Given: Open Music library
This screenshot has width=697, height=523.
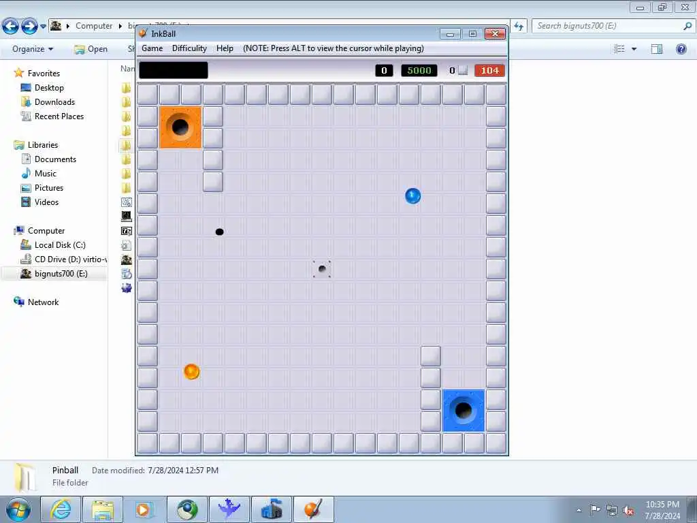Looking at the screenshot, I should click(46, 174).
